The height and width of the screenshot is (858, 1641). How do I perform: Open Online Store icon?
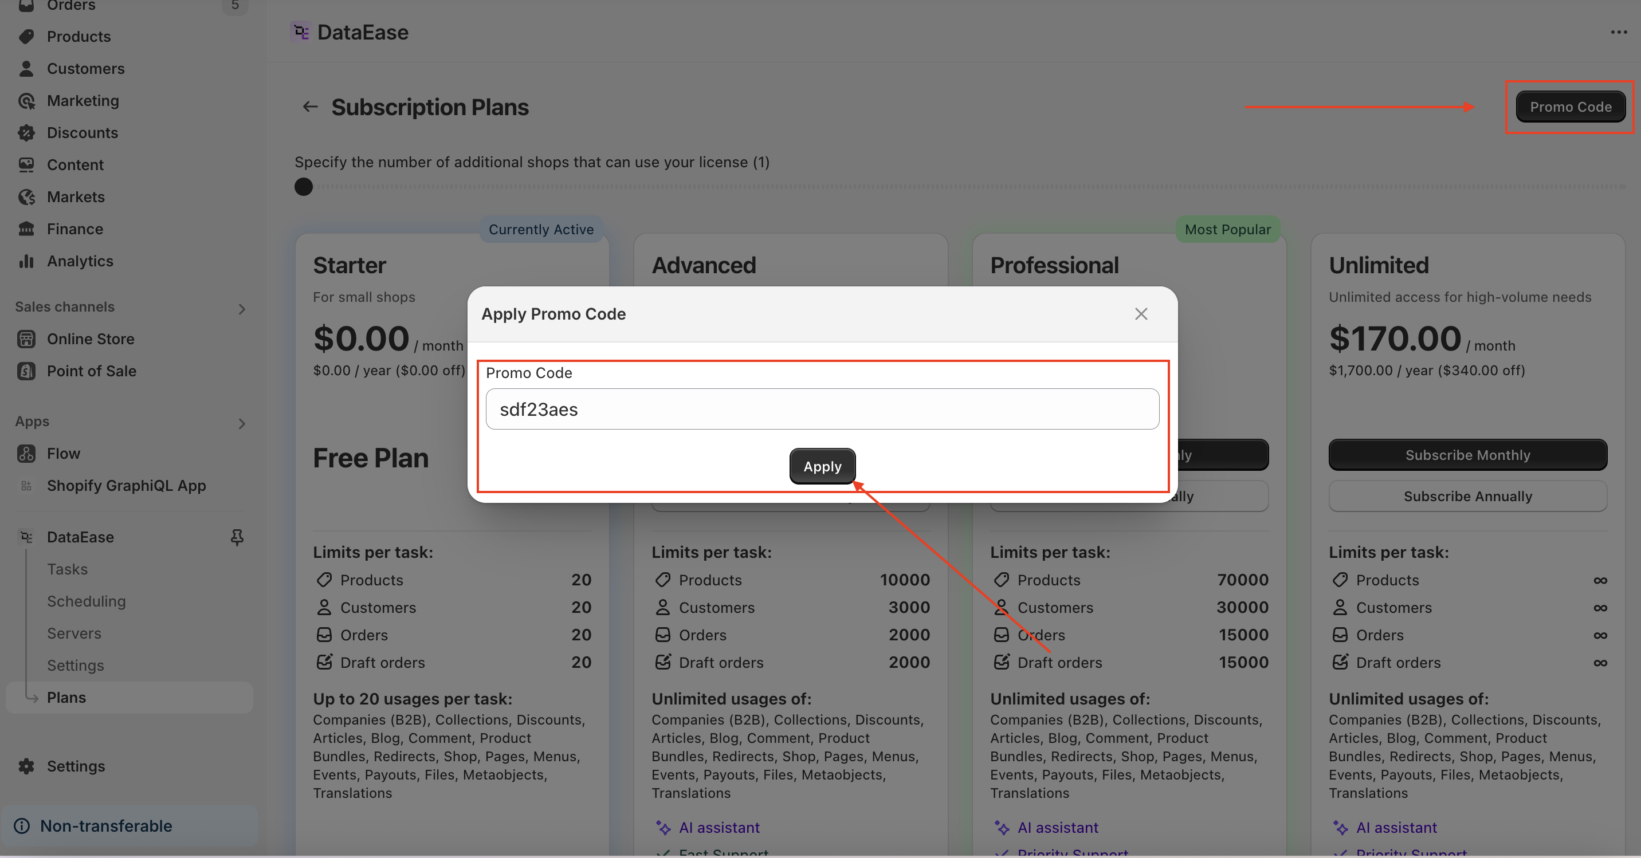point(26,339)
